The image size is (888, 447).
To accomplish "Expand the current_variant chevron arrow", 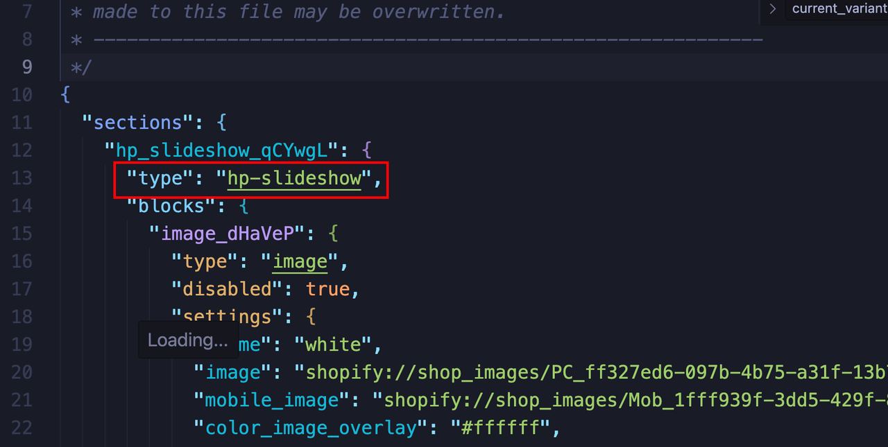I will pos(772,9).
